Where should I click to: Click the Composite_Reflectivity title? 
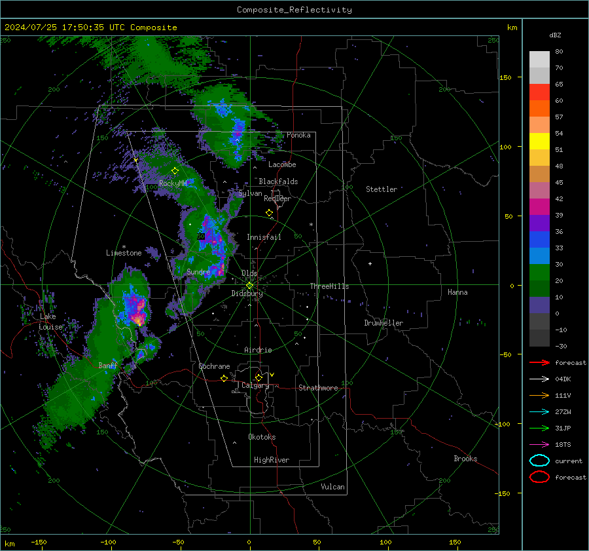tap(294, 10)
